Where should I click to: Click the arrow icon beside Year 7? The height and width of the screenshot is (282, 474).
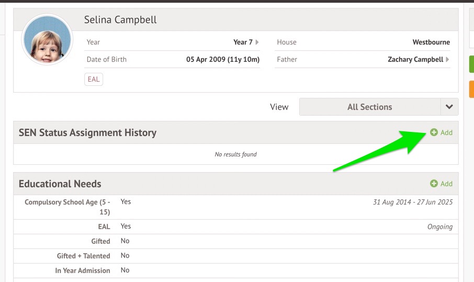pyautogui.click(x=257, y=42)
